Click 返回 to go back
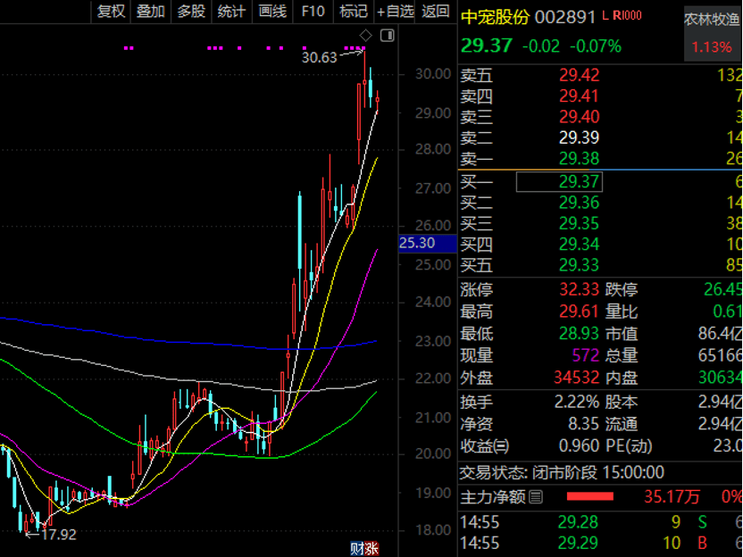This screenshot has width=743, height=557. pos(436,12)
